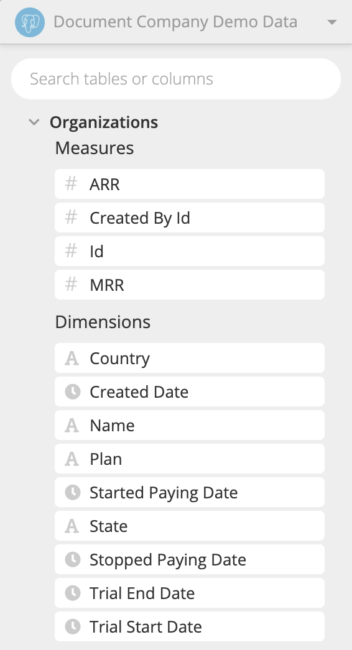Open the data source dropdown arrow

(x=332, y=22)
